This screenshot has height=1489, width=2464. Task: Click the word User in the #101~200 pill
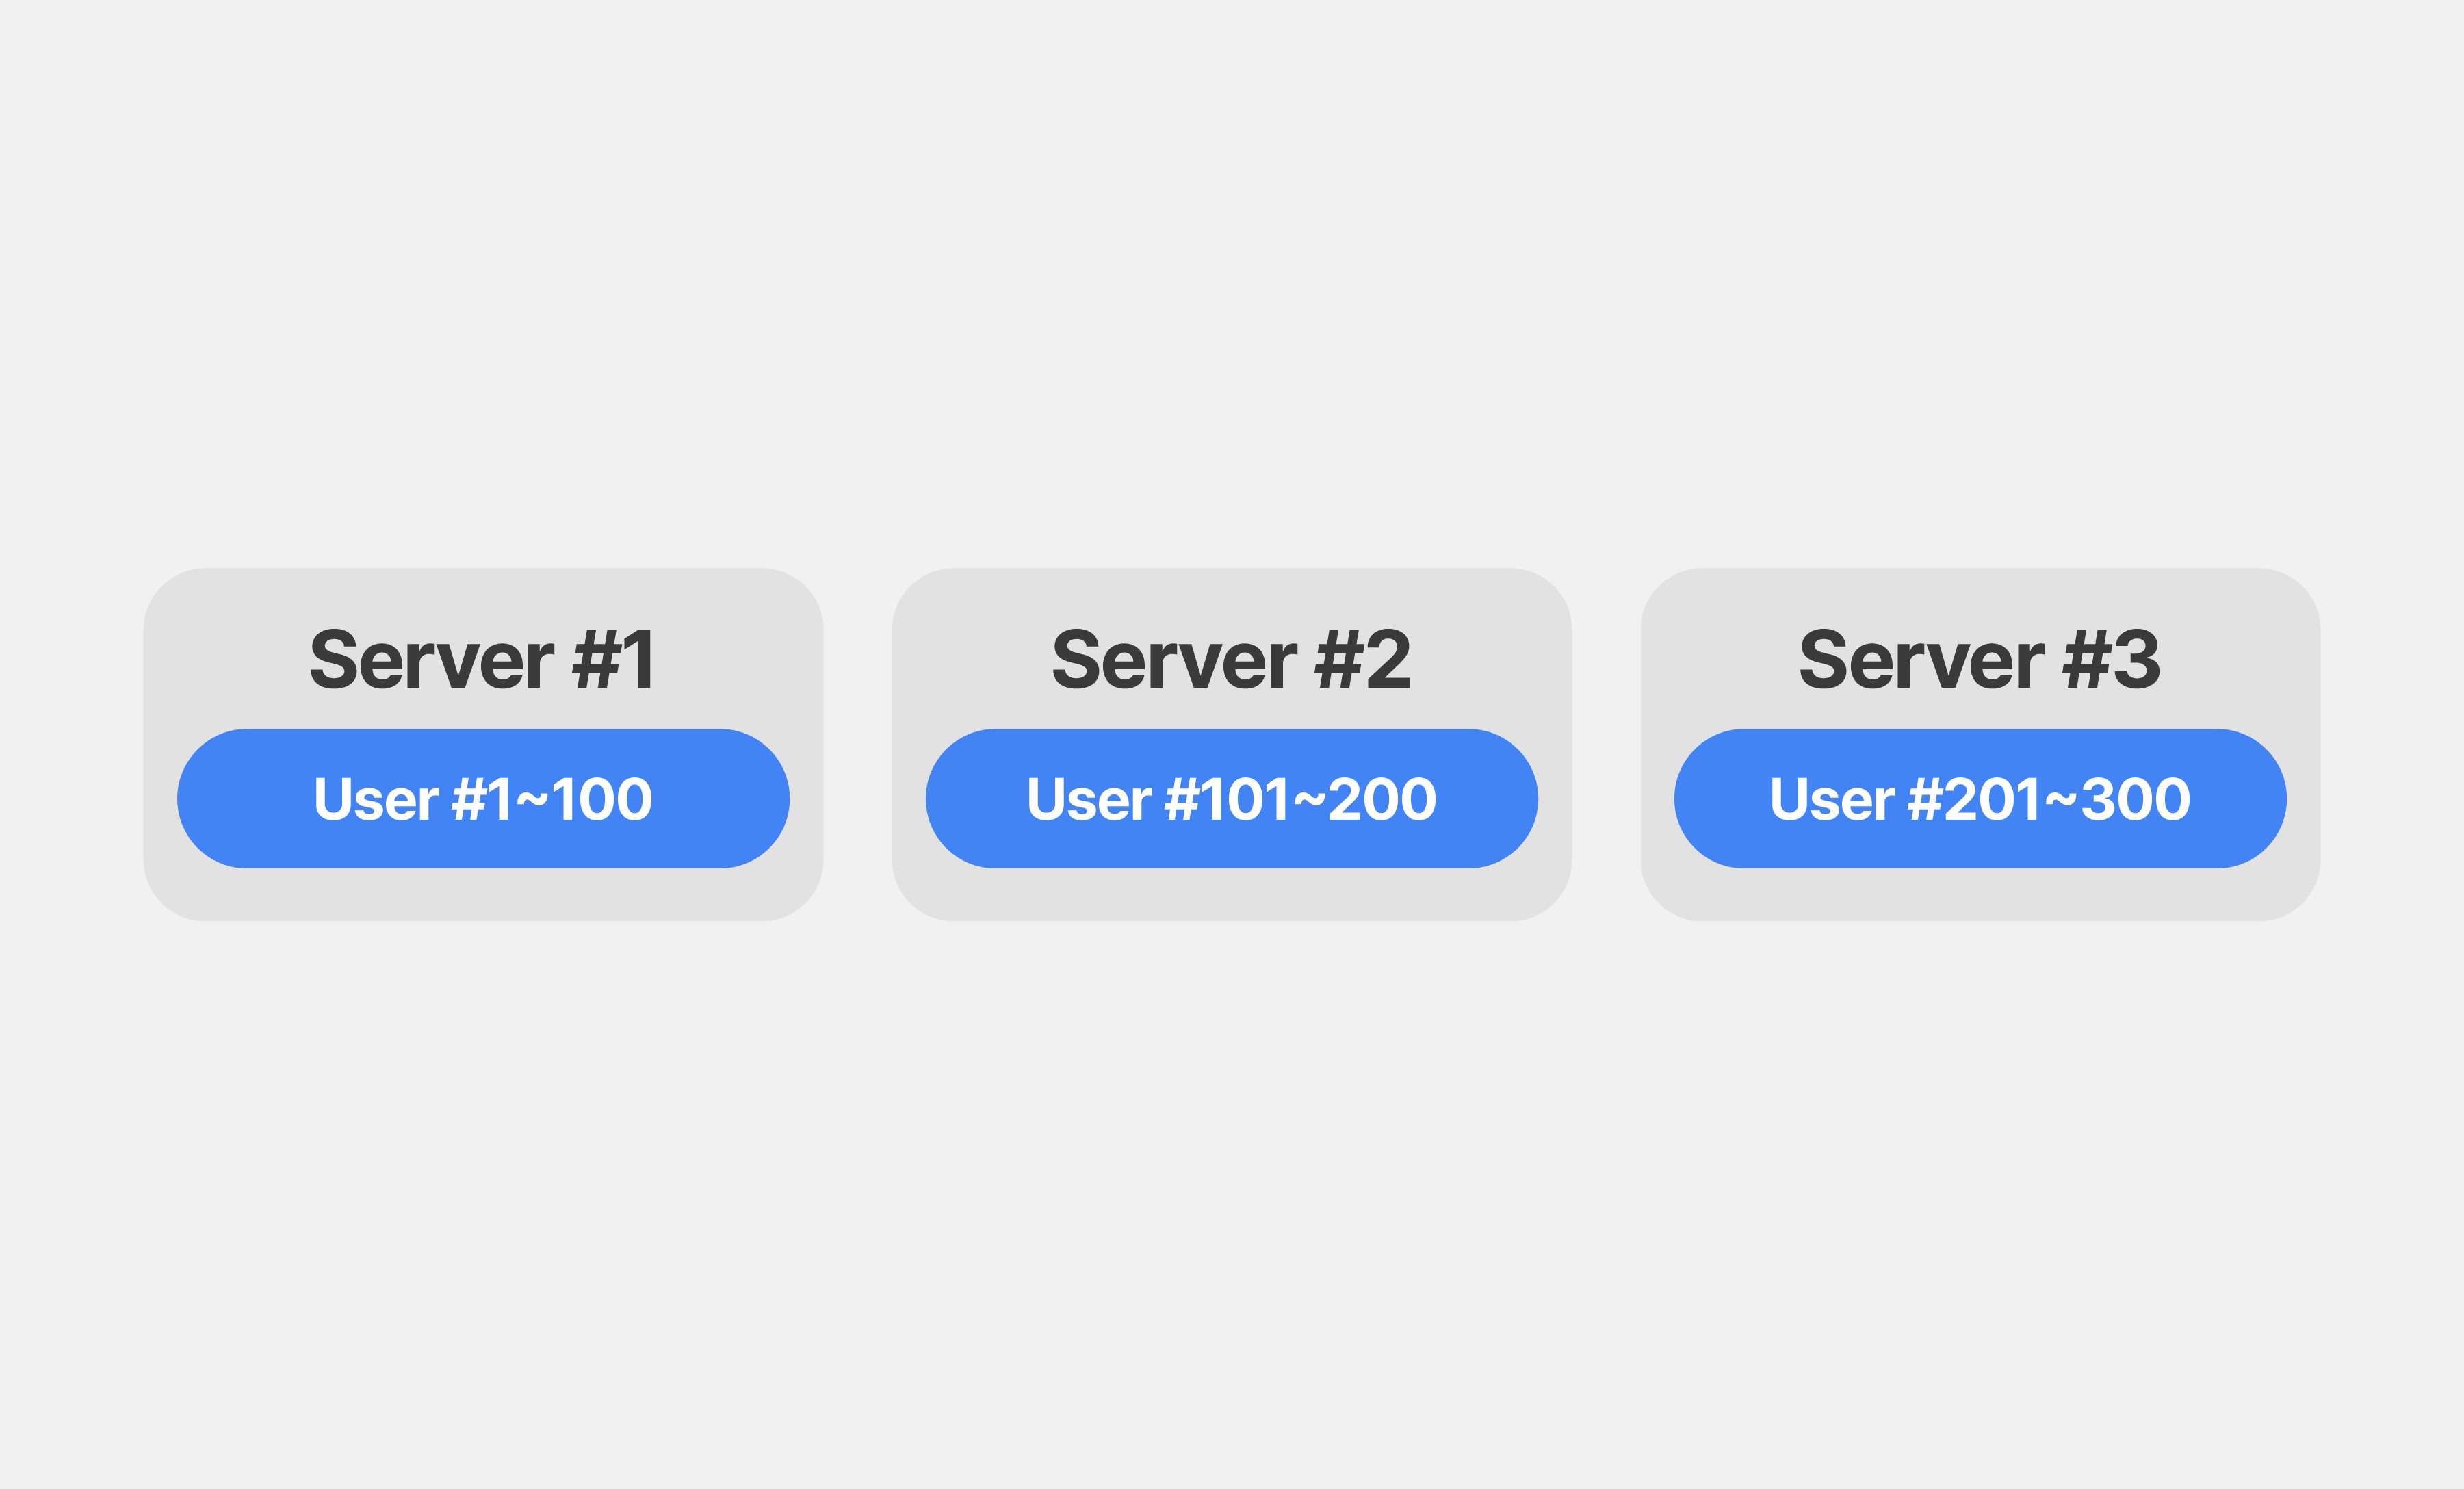pyautogui.click(x=1089, y=799)
